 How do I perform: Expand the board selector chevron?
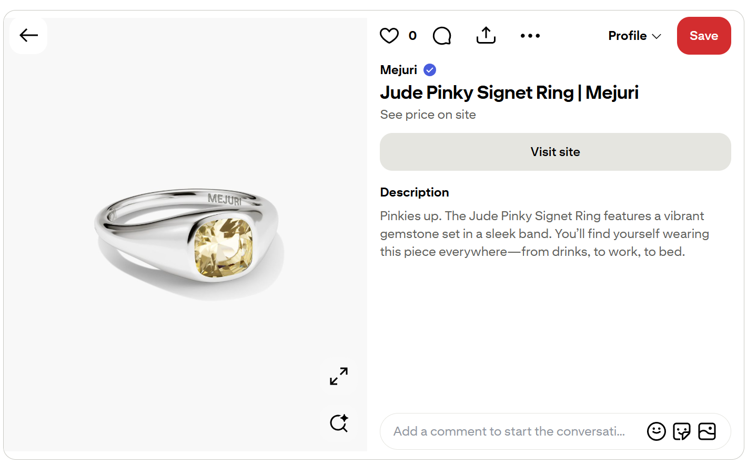point(657,36)
